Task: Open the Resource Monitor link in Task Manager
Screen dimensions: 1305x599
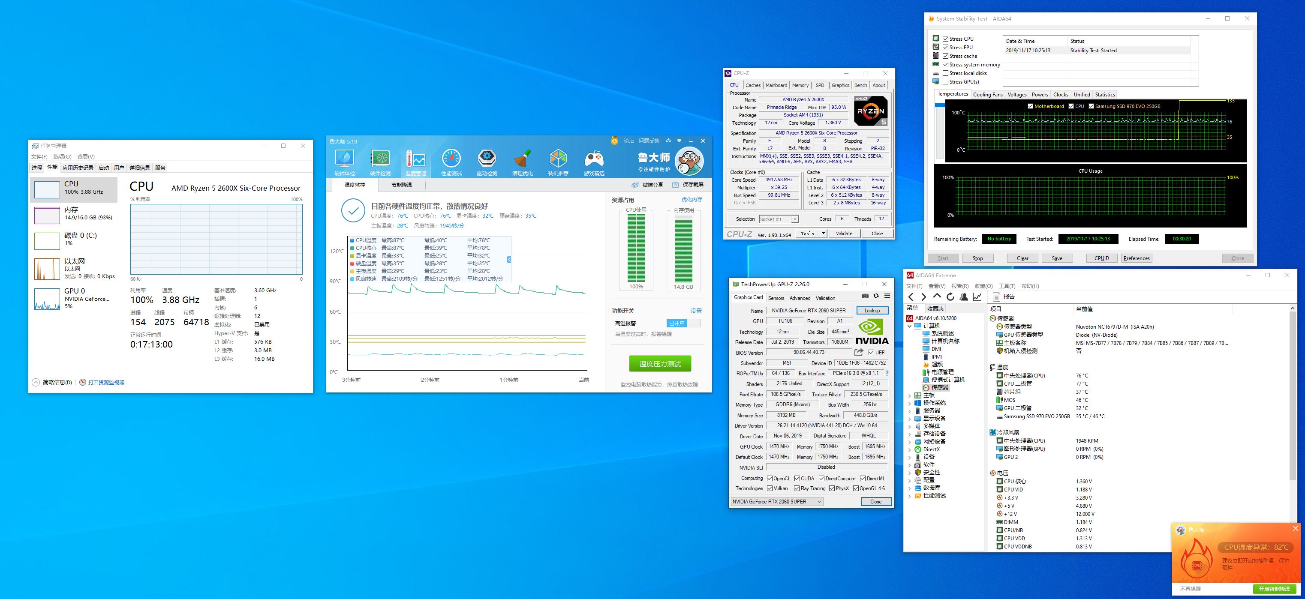Action: click(106, 382)
